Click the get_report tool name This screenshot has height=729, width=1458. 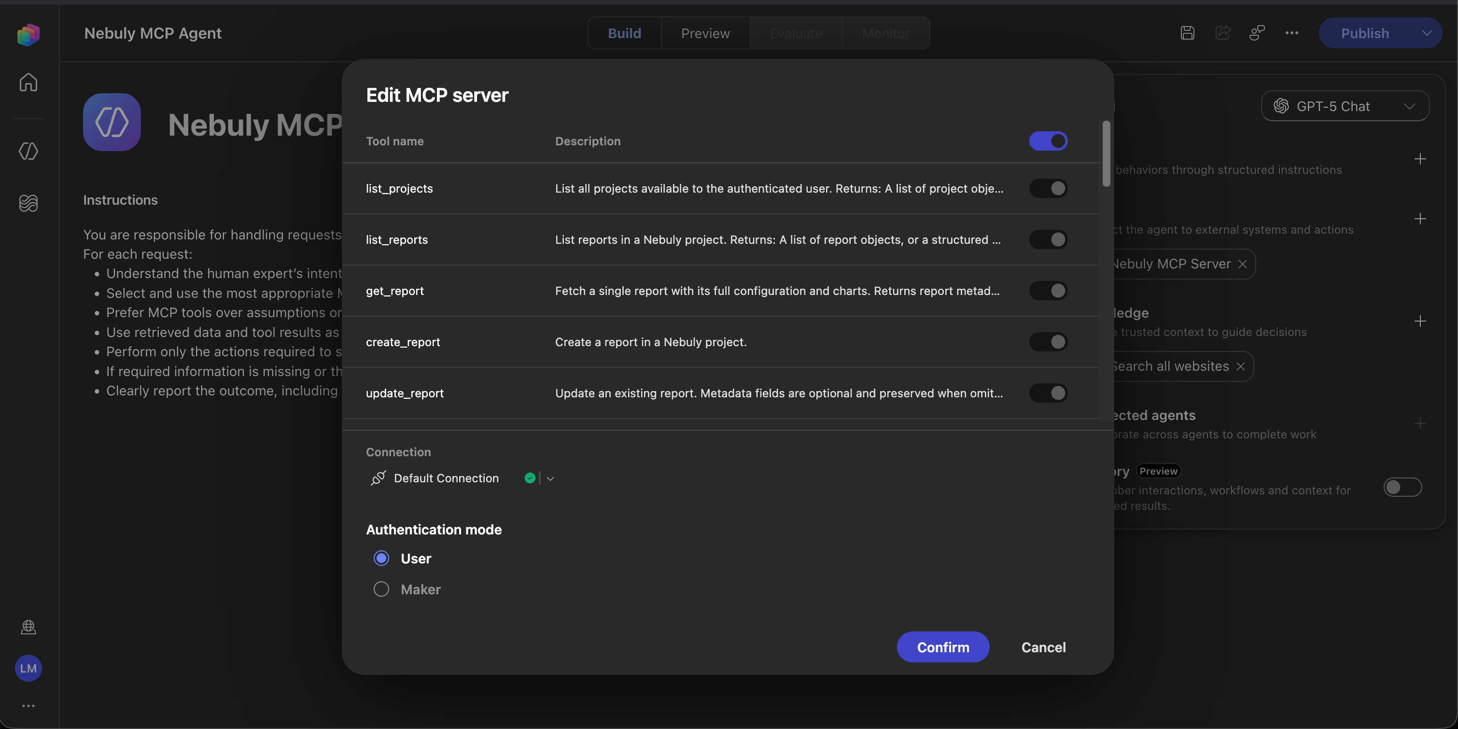[x=394, y=291]
